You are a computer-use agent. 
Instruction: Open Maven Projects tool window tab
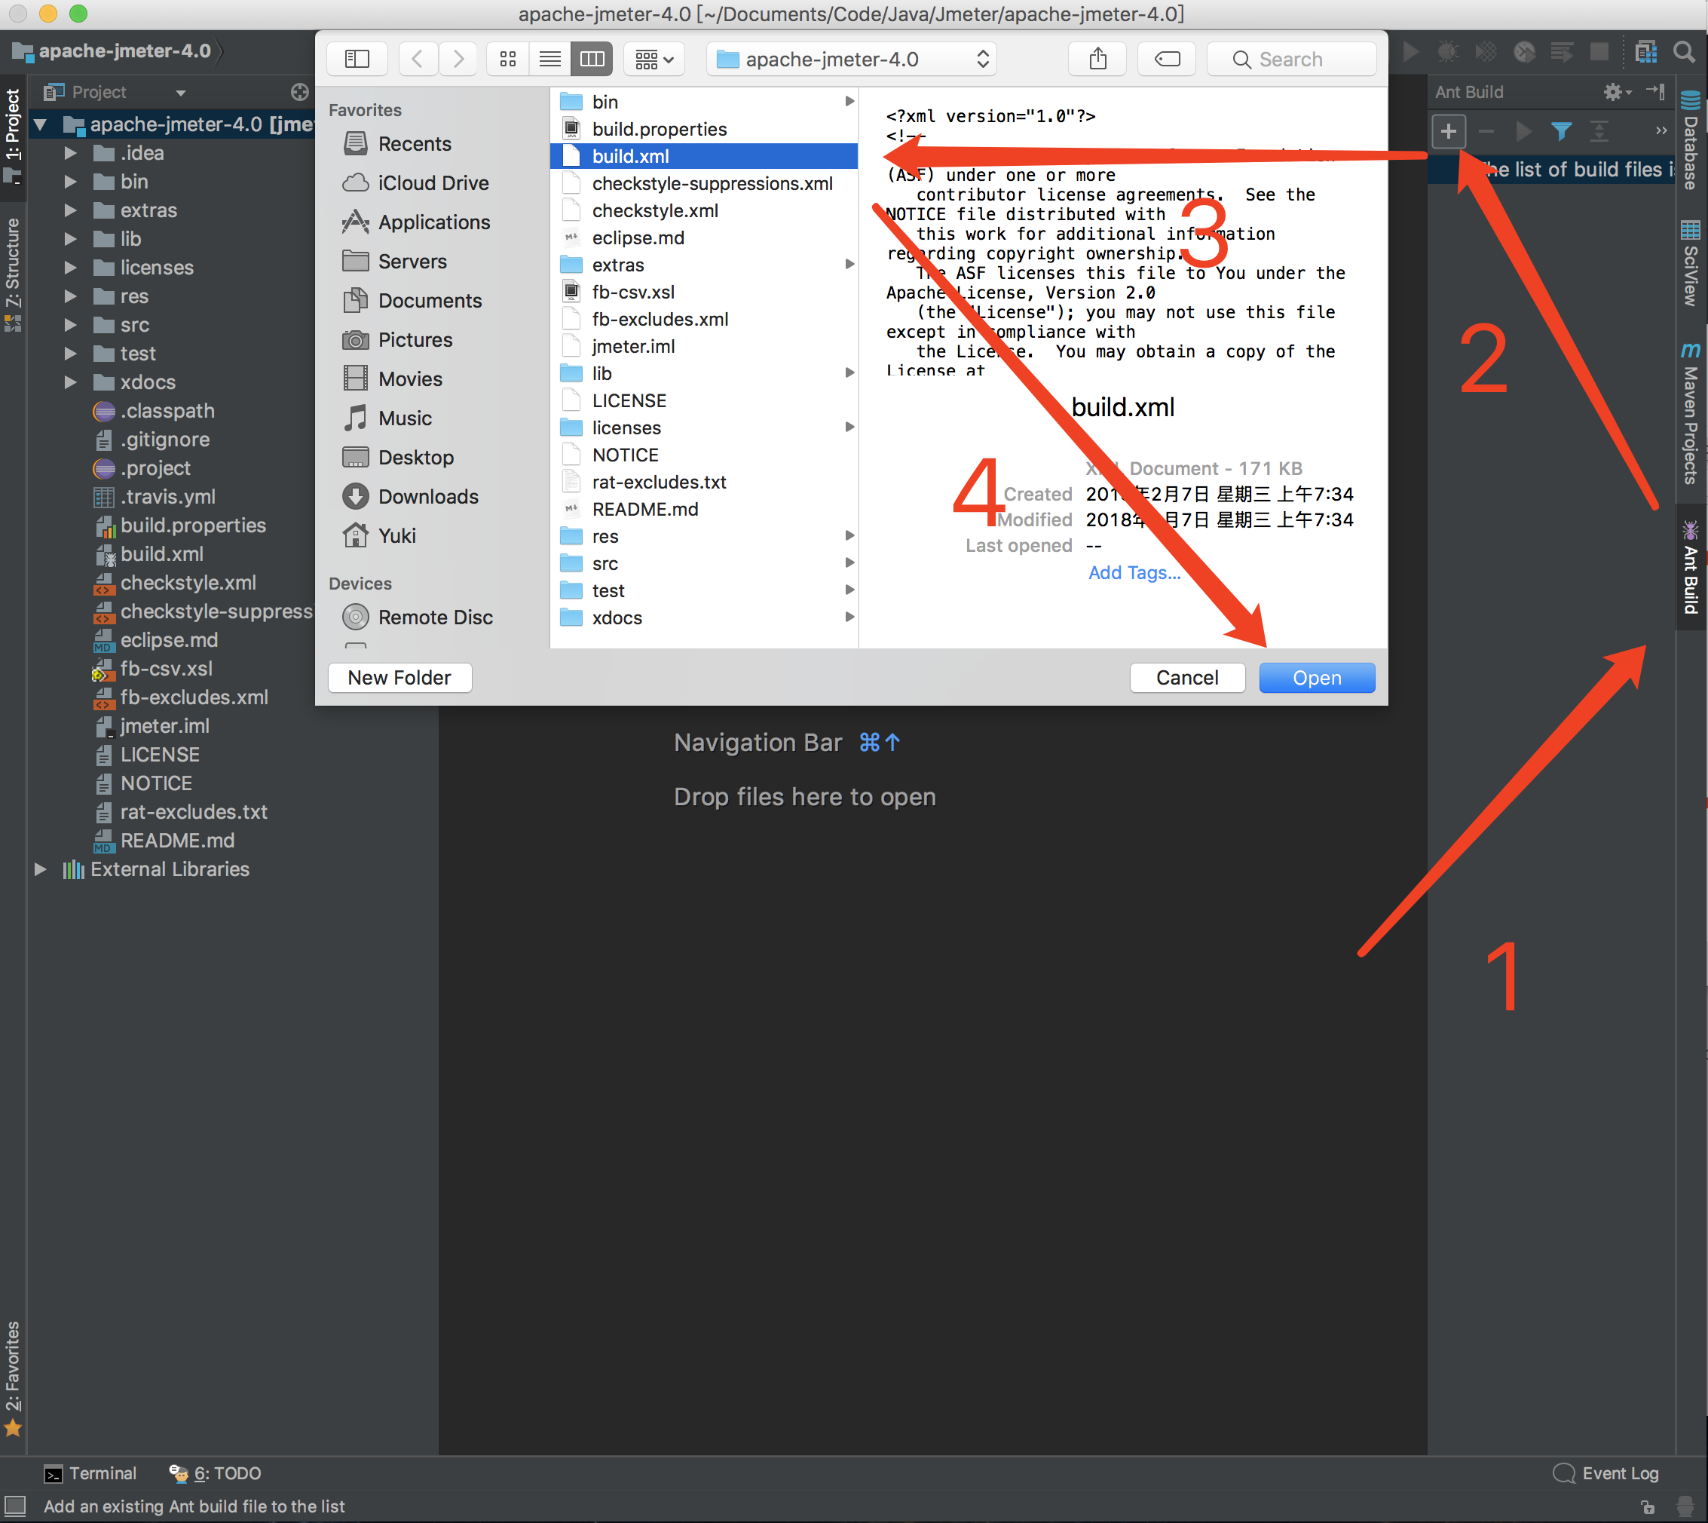coord(1691,414)
